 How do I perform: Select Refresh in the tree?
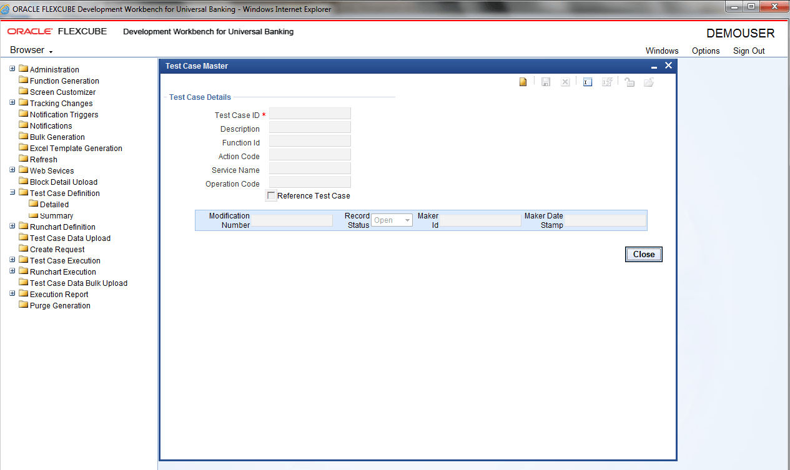point(43,160)
